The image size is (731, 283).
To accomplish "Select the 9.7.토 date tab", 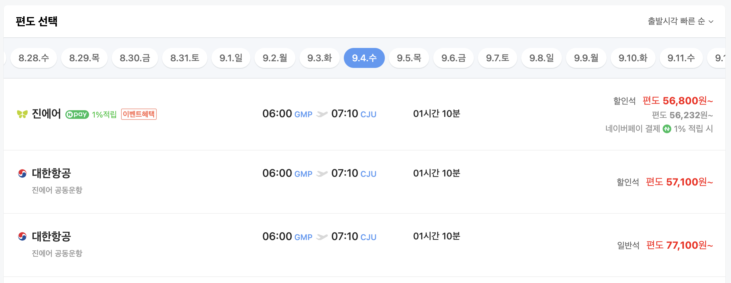I will click(497, 58).
